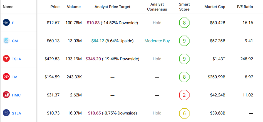
Task: Click the Toyota logo icon
Action: [6, 77]
